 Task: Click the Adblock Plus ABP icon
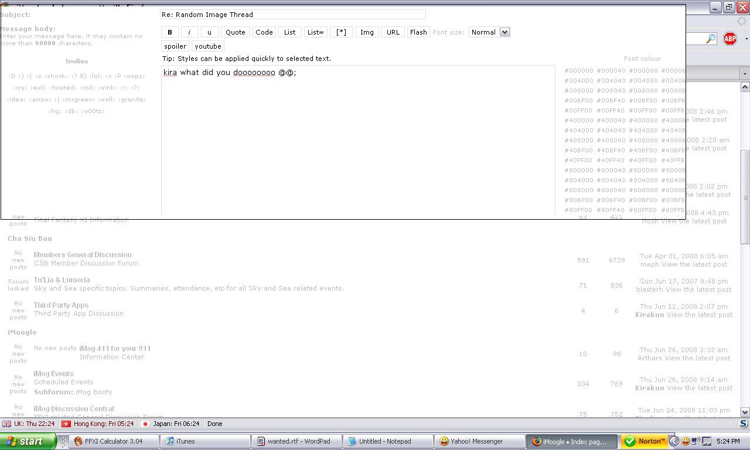(729, 39)
